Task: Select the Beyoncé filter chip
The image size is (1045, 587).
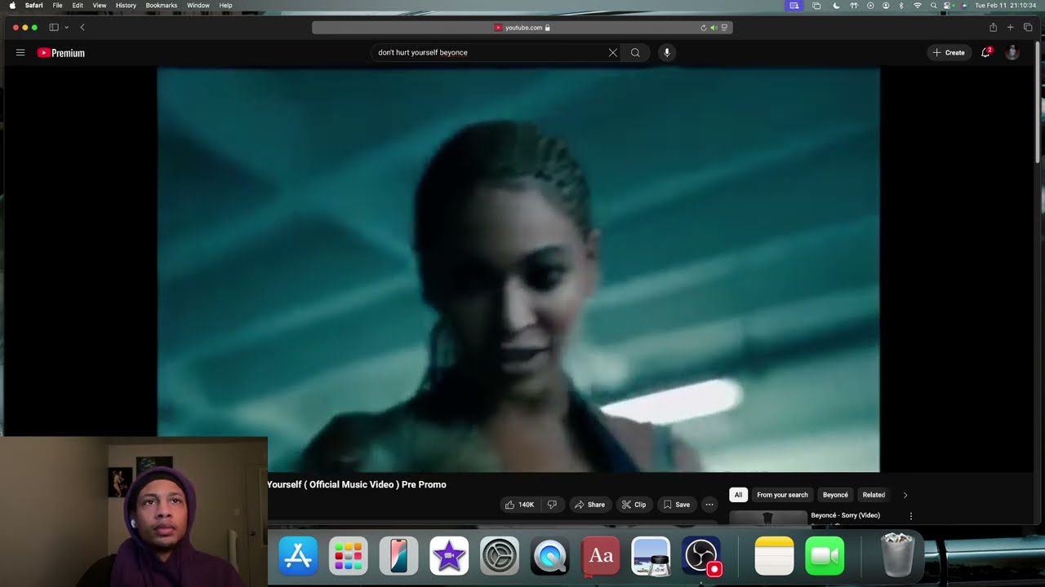Action: click(x=835, y=495)
